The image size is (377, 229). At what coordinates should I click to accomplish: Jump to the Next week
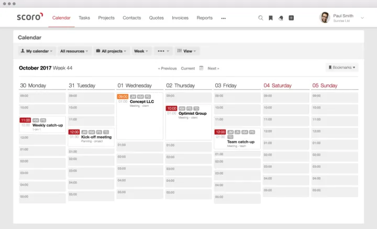tap(213, 69)
